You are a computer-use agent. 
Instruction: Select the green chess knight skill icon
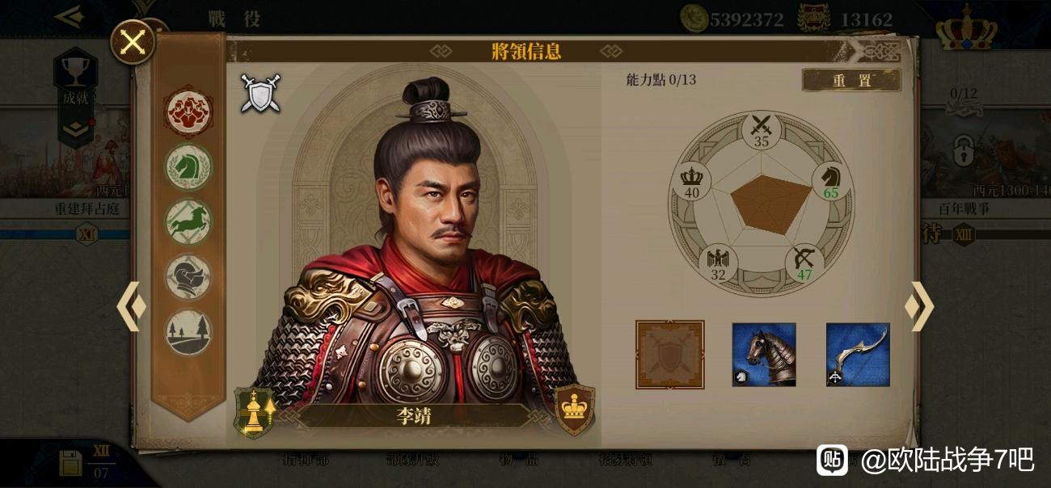pyautogui.click(x=188, y=166)
